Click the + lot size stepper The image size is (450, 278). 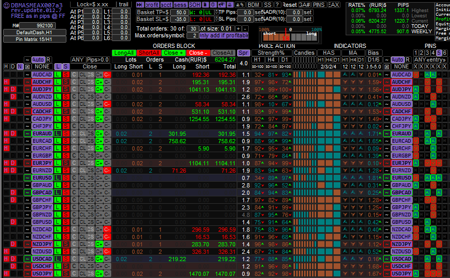tap(238, 28)
